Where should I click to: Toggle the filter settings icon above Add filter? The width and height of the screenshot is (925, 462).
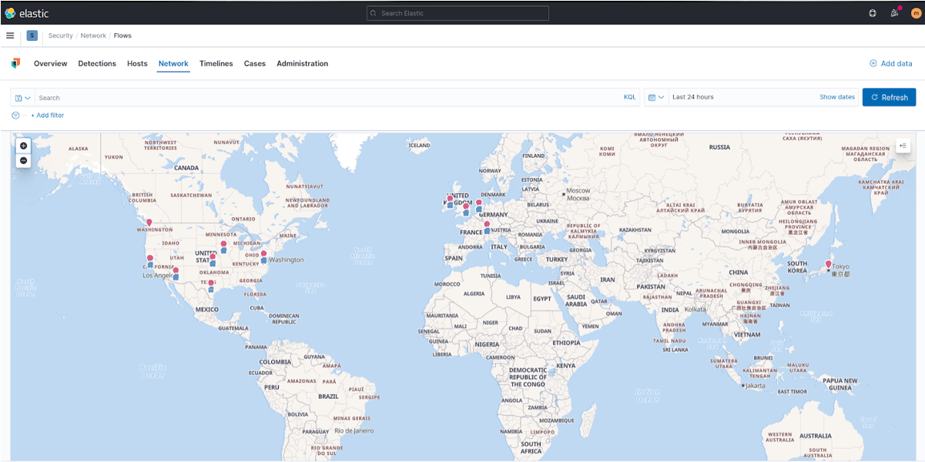15,115
